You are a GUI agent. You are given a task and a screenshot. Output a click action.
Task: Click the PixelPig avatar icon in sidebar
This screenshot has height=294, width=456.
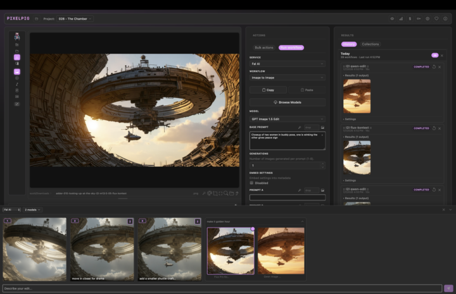17,37
